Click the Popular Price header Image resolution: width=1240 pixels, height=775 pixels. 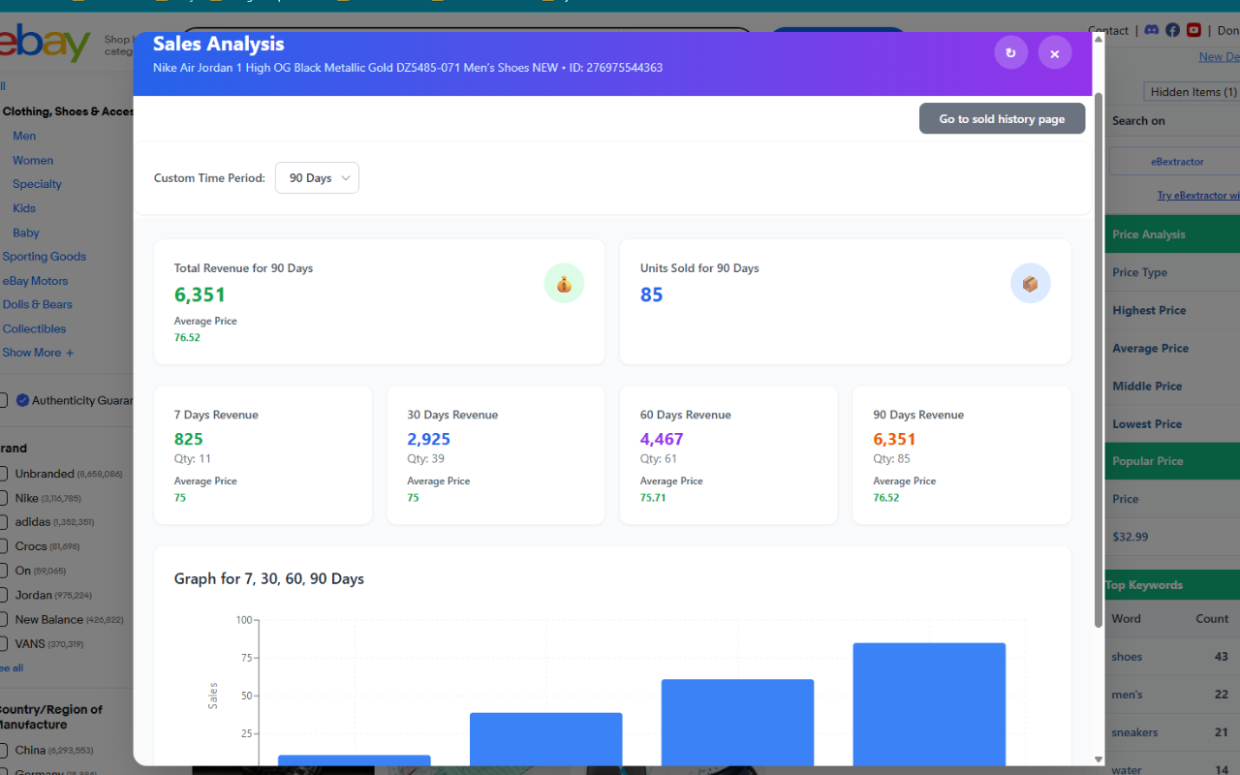point(1172,461)
